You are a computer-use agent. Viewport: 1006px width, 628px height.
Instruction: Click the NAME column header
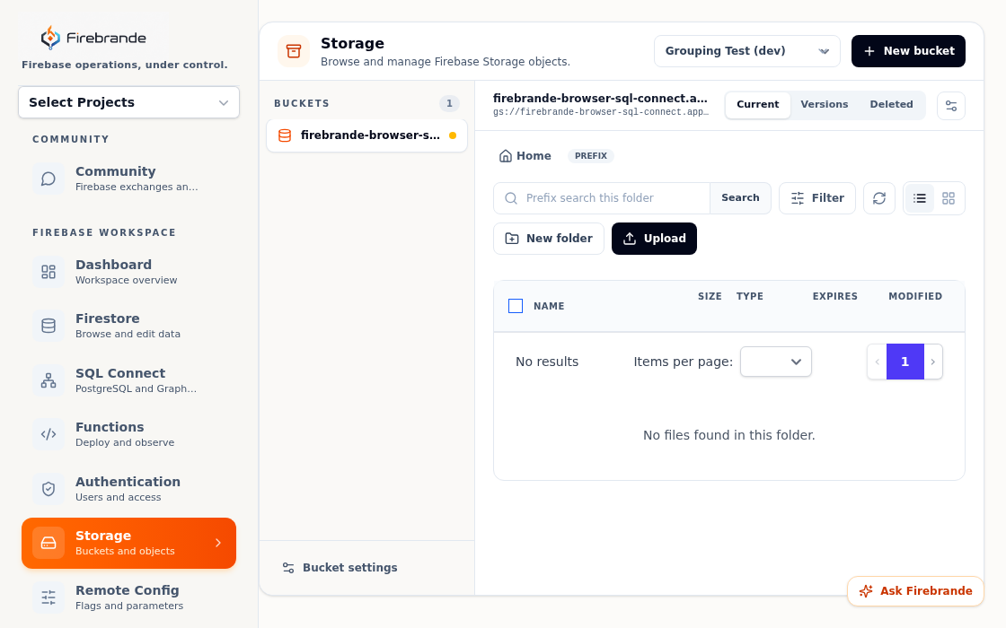pos(549,306)
